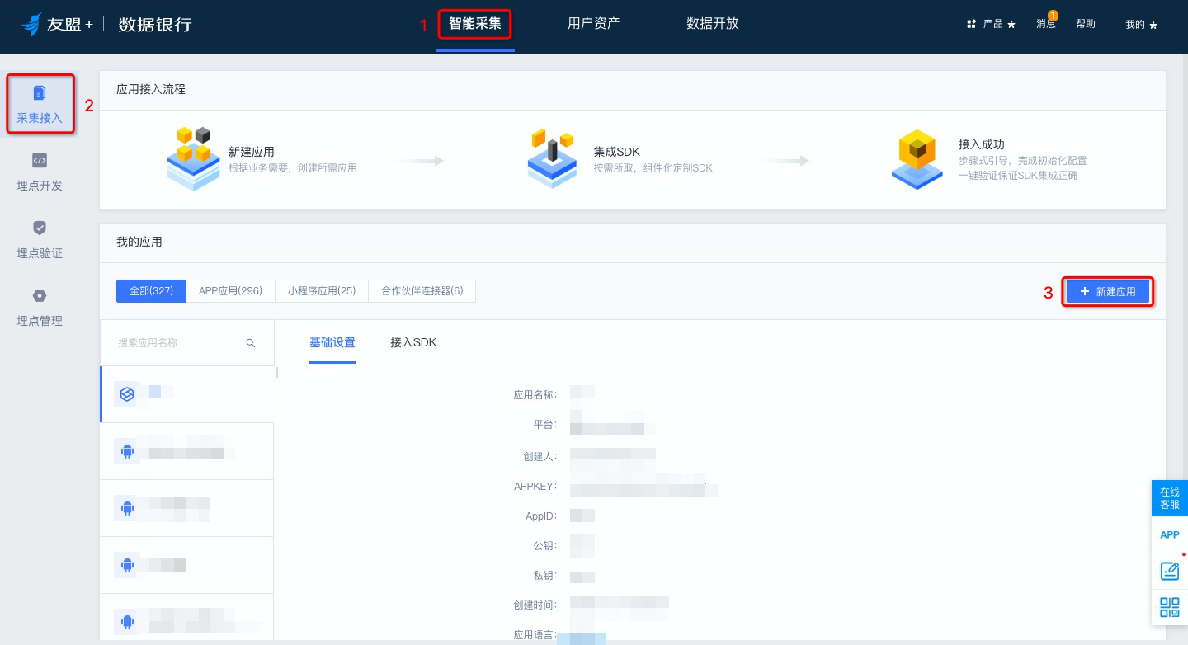The image size is (1188, 645).
Task: Open 在线客服 floating support button
Action: pyautogui.click(x=1170, y=498)
